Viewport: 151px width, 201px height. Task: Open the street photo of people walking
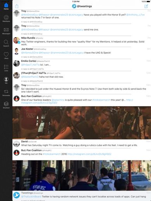(x=82, y=175)
